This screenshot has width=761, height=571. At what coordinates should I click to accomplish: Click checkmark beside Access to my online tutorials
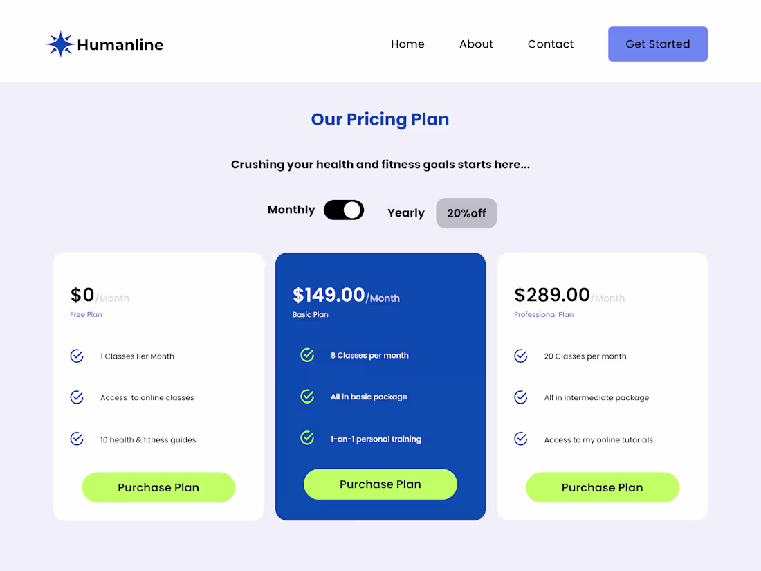tap(521, 439)
